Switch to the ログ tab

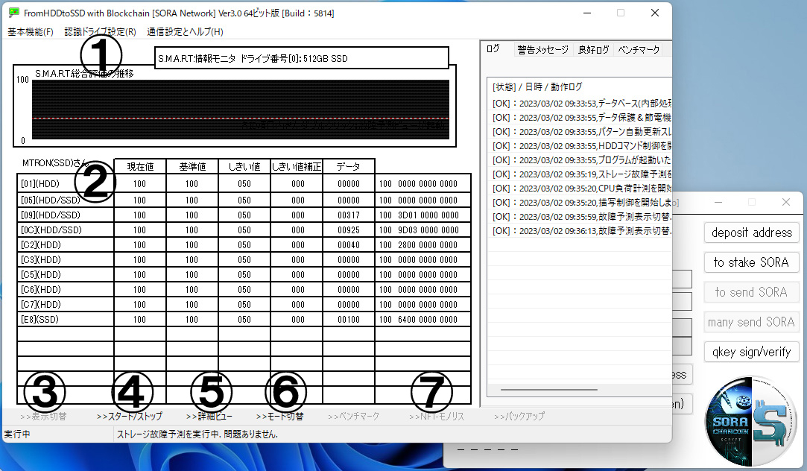493,48
